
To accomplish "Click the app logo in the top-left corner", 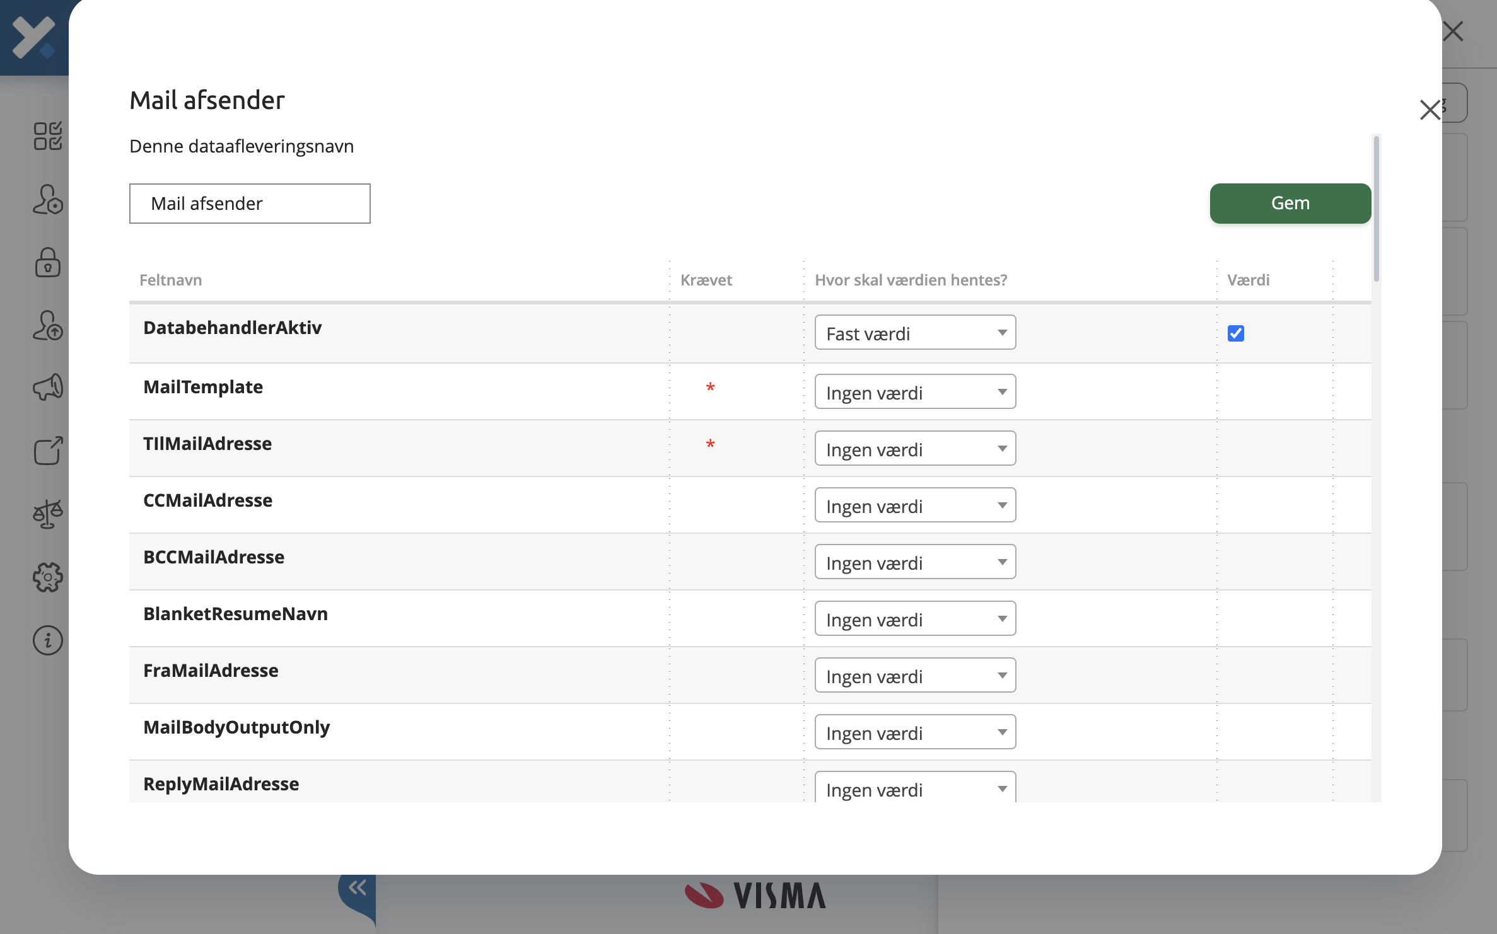I will tap(34, 37).
